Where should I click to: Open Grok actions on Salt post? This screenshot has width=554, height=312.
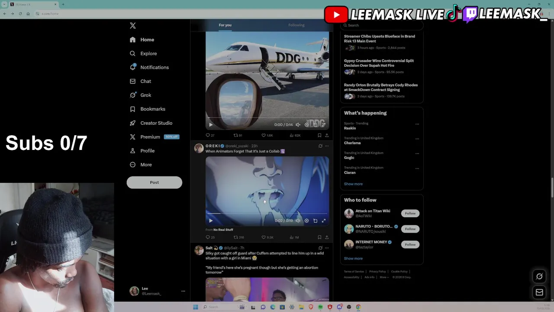pos(320,248)
